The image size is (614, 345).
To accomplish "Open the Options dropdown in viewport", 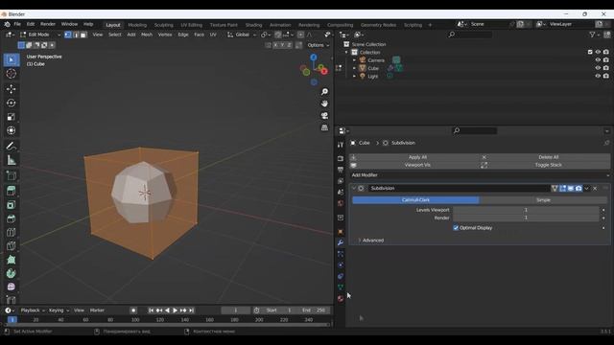I will pyautogui.click(x=318, y=45).
